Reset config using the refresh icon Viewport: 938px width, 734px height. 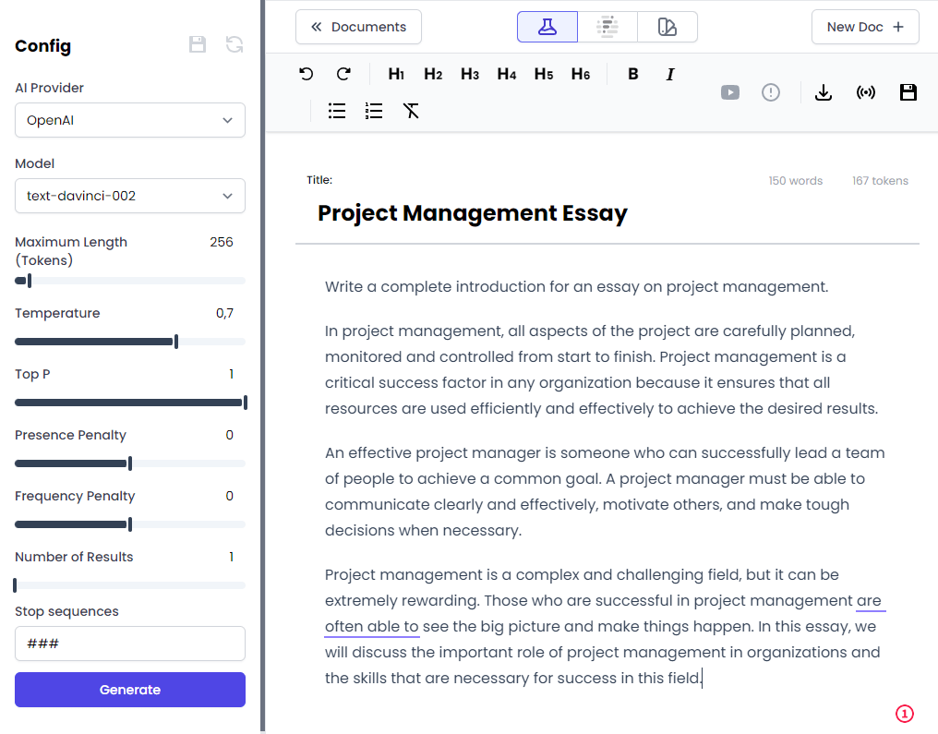pyautogui.click(x=234, y=44)
